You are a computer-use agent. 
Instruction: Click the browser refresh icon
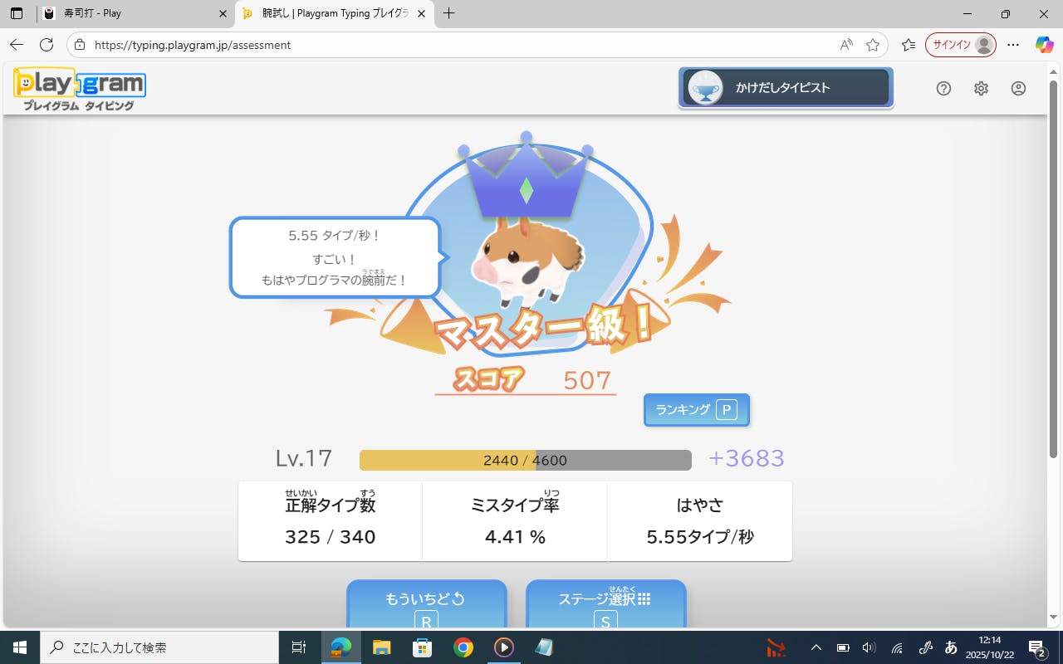[47, 45]
